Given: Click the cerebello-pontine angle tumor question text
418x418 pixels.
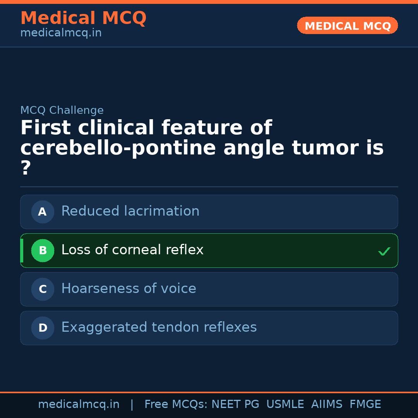Looking at the screenshot, I should pos(202,148).
